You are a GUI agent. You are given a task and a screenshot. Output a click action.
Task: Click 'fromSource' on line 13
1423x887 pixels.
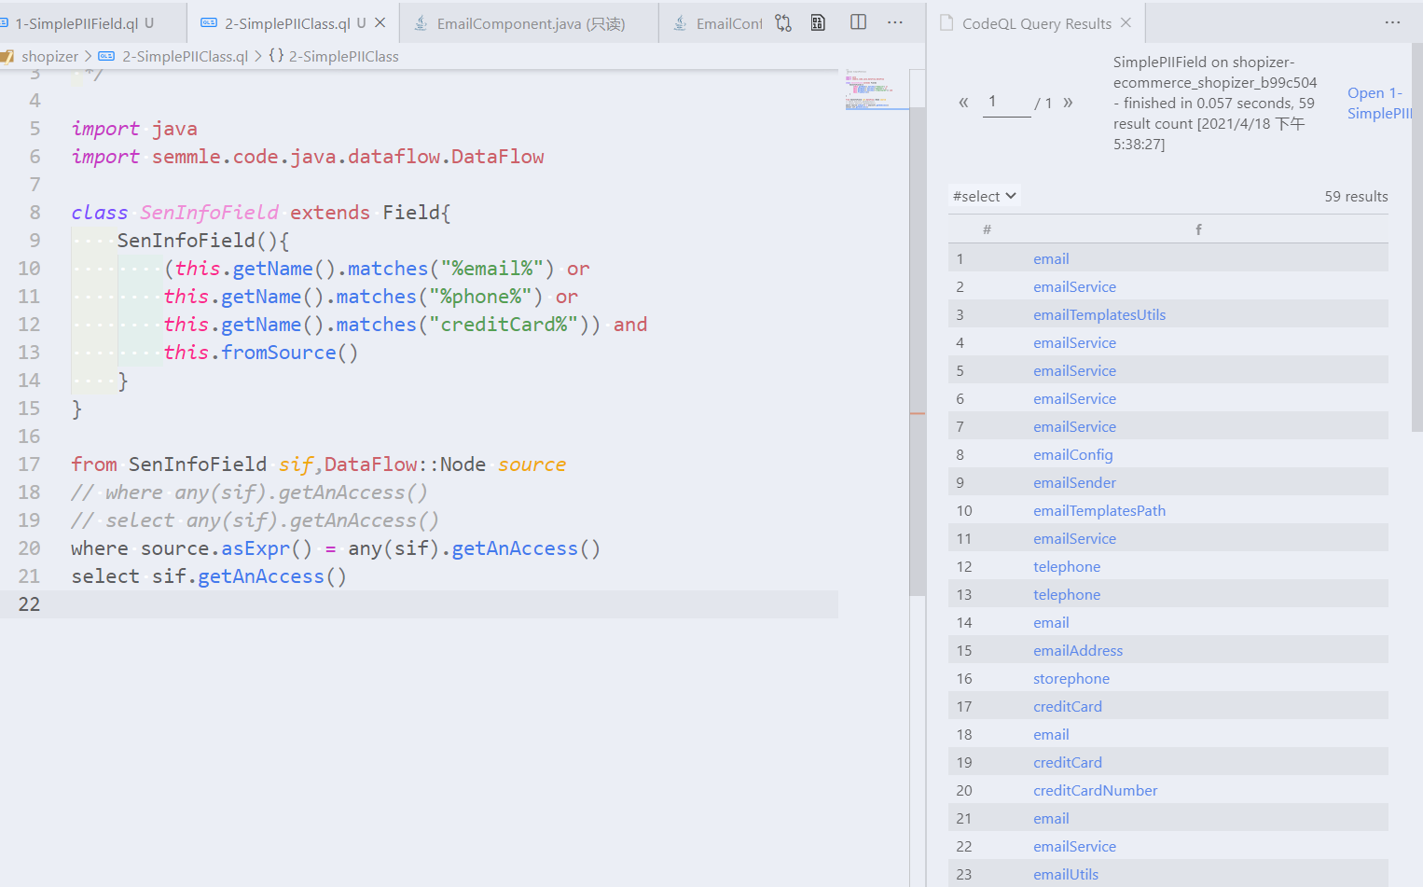tap(278, 352)
